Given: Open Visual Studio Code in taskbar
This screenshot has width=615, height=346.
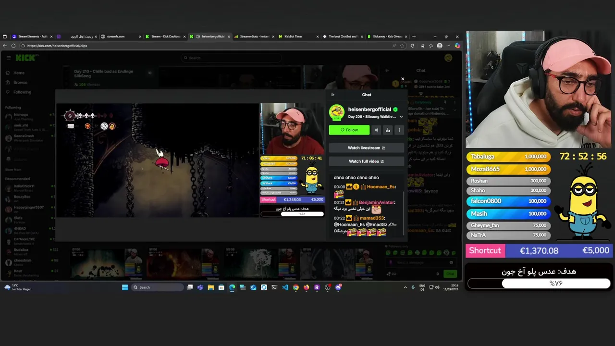Looking at the screenshot, I should pos(285,287).
